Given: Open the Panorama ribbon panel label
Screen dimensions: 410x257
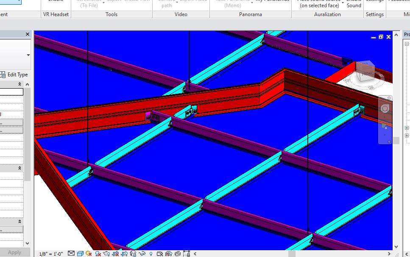Looking at the screenshot, I should (250, 14).
